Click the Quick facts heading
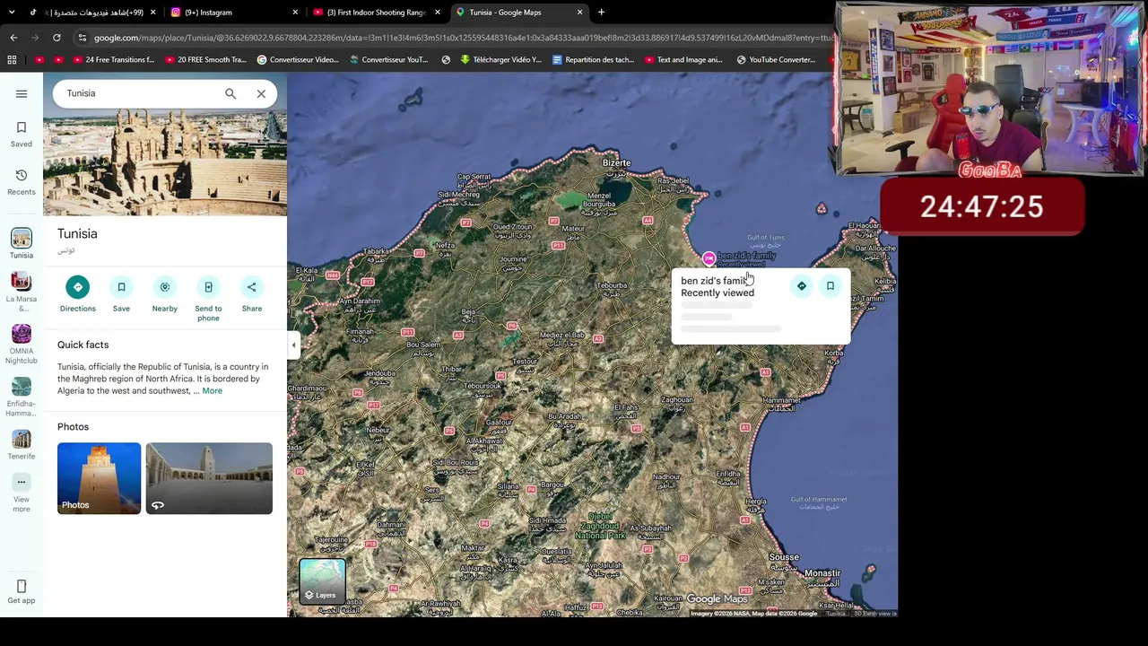The height and width of the screenshot is (646, 1148). coord(83,345)
